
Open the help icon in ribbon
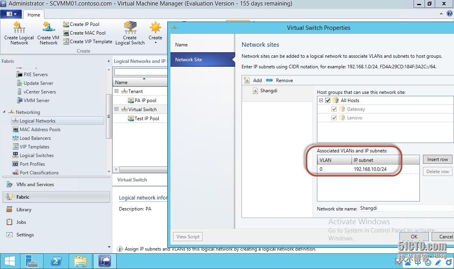point(450,14)
